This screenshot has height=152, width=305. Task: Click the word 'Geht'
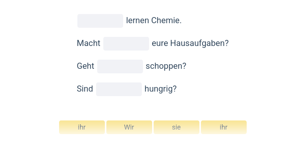point(85,66)
